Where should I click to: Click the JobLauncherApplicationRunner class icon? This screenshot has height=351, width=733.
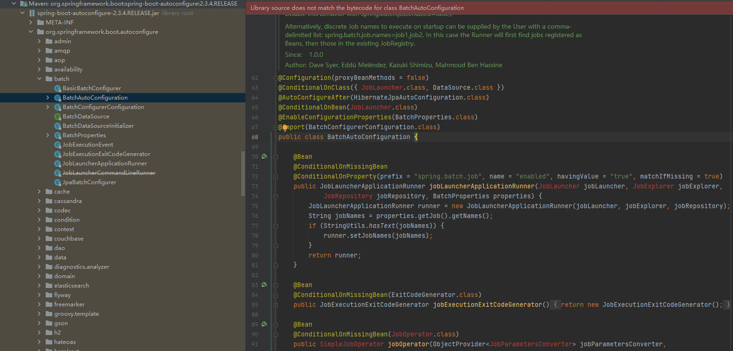(58, 164)
